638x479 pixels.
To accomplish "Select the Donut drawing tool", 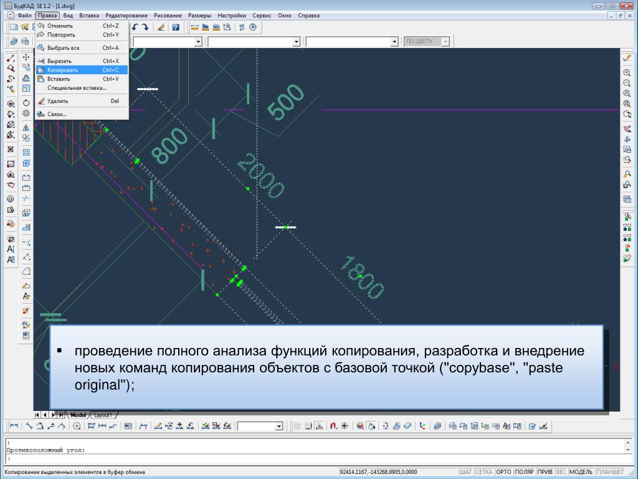I will (x=11, y=199).
